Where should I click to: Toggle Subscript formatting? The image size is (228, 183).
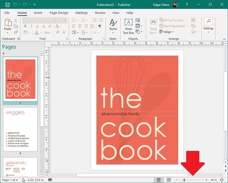click(44, 26)
